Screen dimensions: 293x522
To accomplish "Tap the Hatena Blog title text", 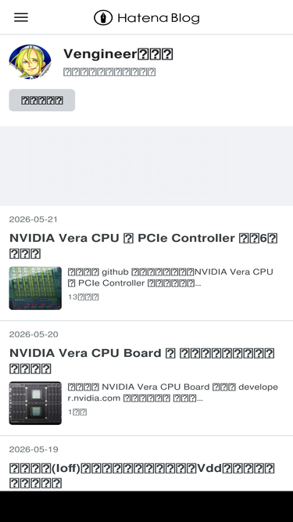I will coord(159,18).
